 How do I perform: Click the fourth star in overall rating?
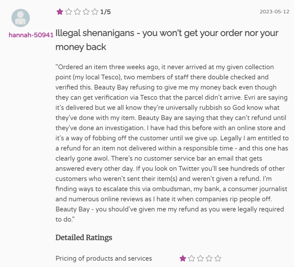(x=86, y=12)
